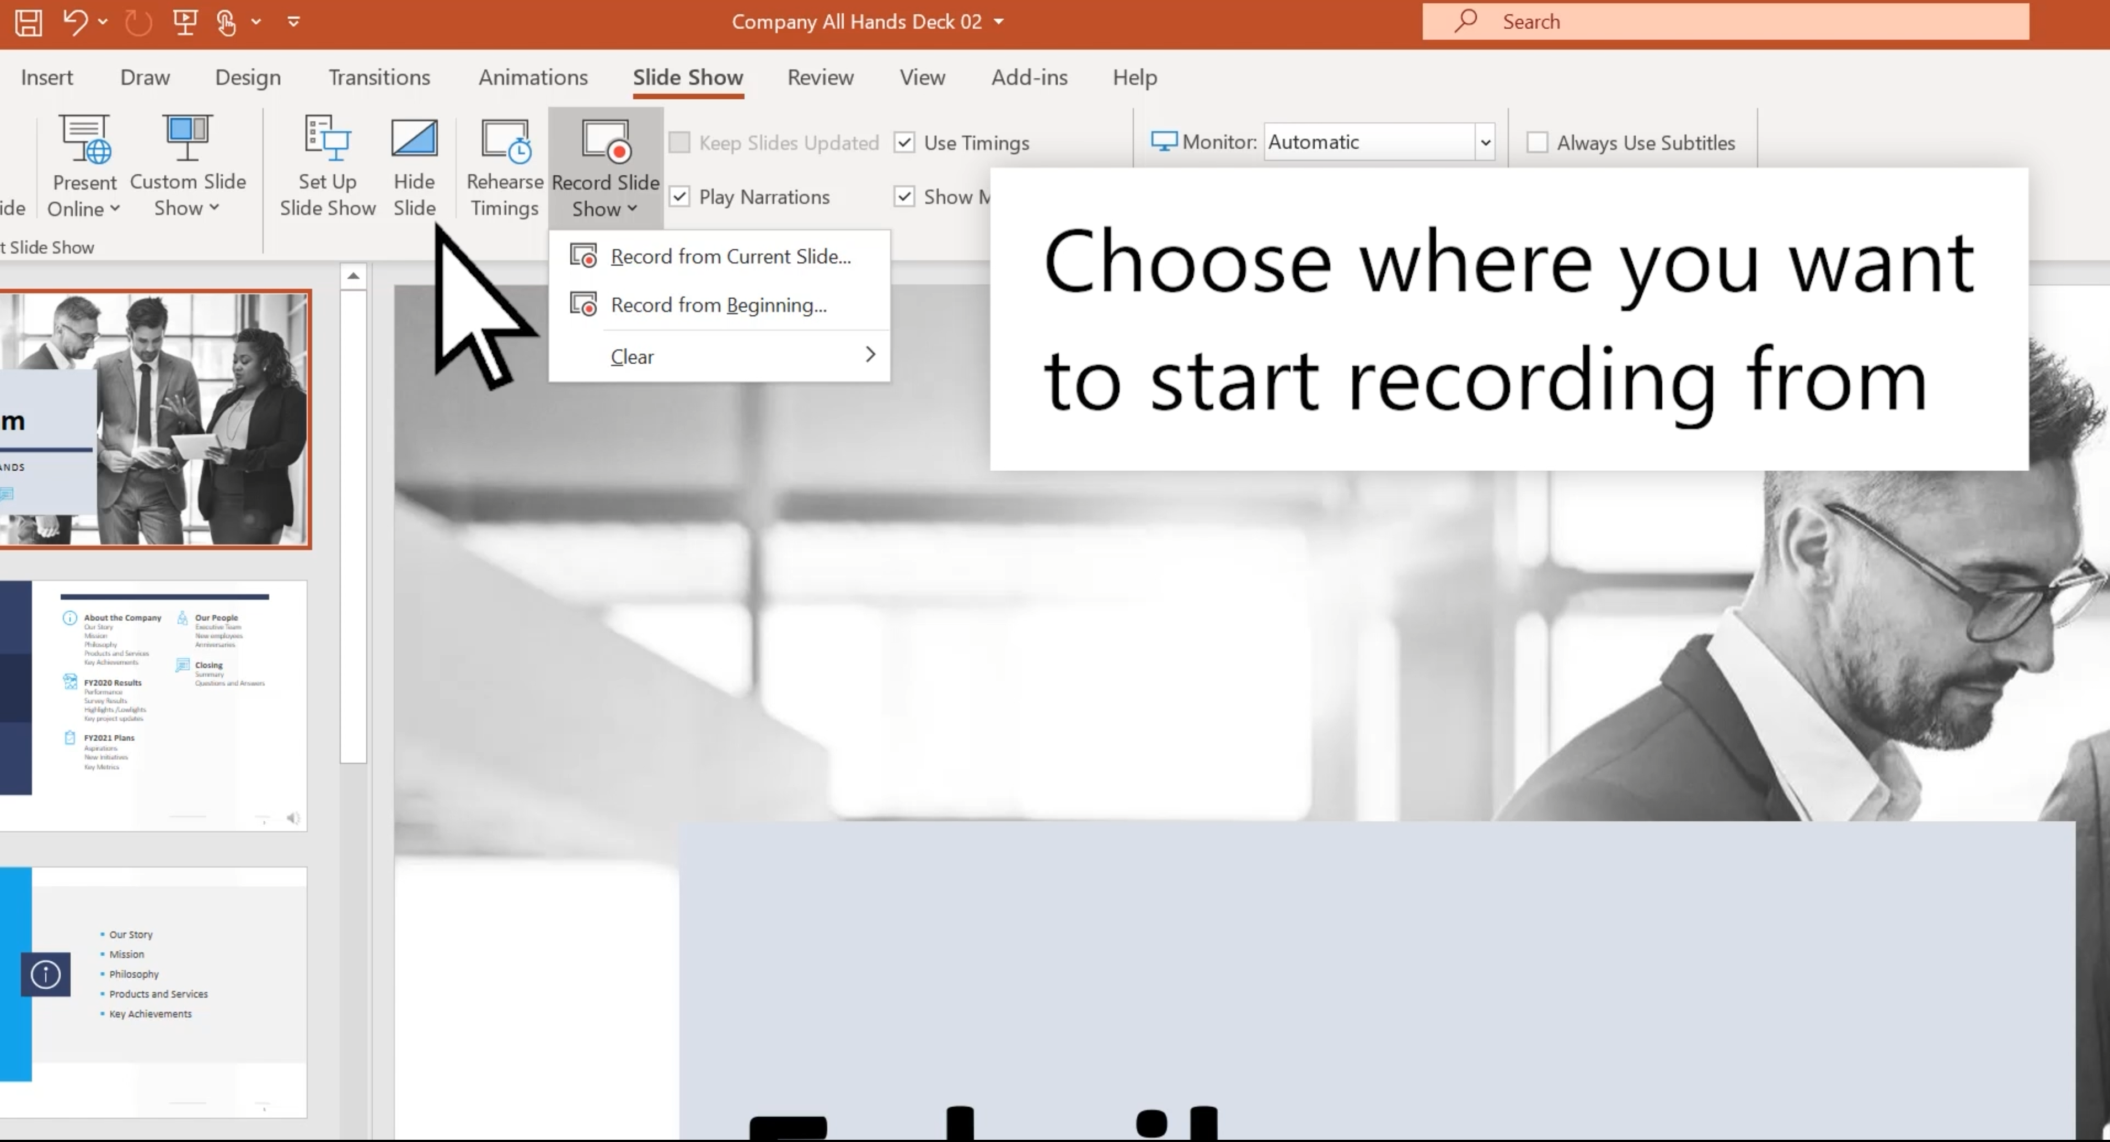The image size is (2110, 1142).
Task: Click the Record Slide Show button
Action: 606,166
